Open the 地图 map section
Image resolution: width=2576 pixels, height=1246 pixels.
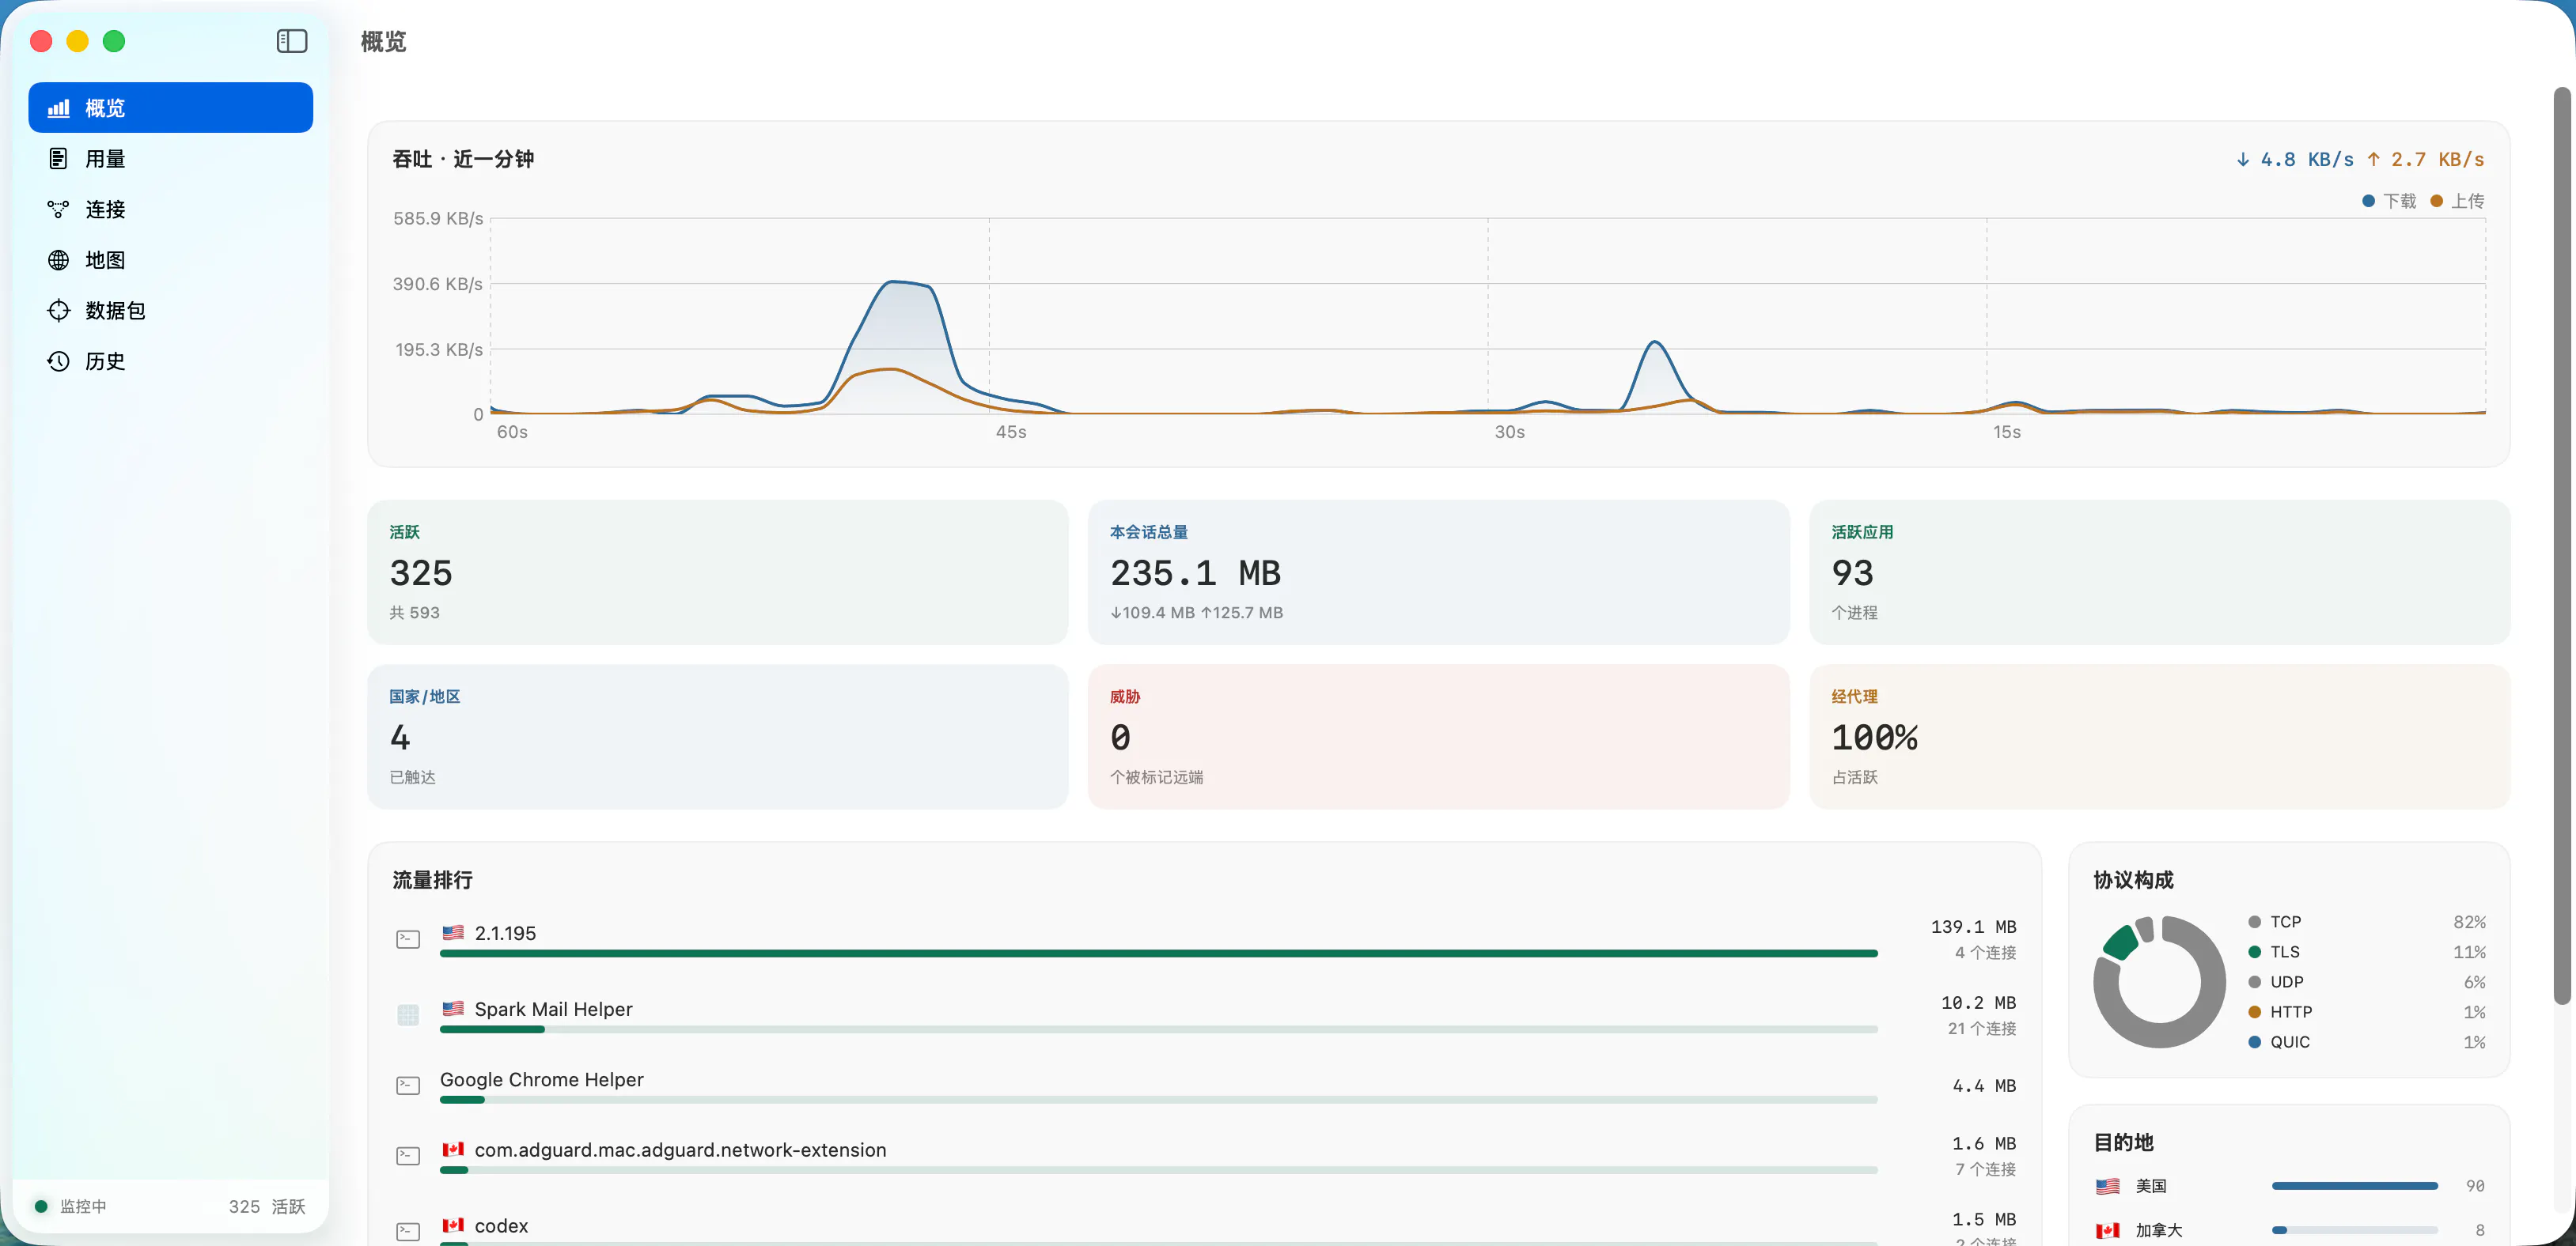pos(170,260)
